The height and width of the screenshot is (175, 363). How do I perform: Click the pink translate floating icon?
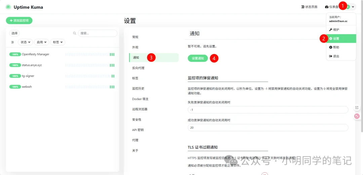tap(357, 117)
